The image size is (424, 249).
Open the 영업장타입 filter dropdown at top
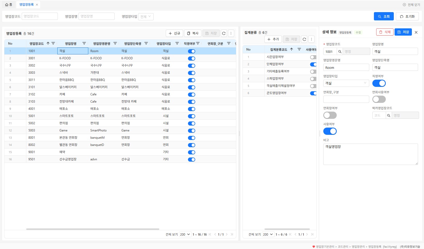pyautogui.click(x=146, y=17)
